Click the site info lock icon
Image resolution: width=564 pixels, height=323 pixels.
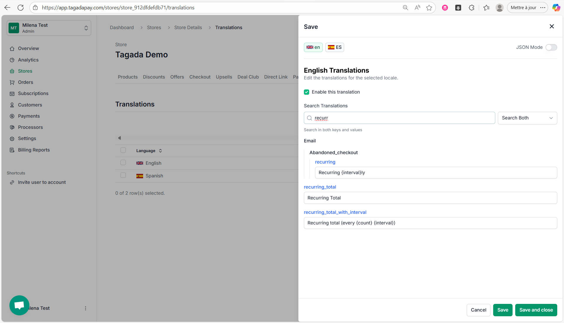35,8
